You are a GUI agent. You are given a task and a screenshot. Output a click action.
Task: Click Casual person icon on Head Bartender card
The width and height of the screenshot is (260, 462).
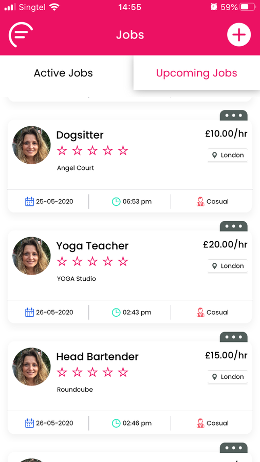pos(200,423)
